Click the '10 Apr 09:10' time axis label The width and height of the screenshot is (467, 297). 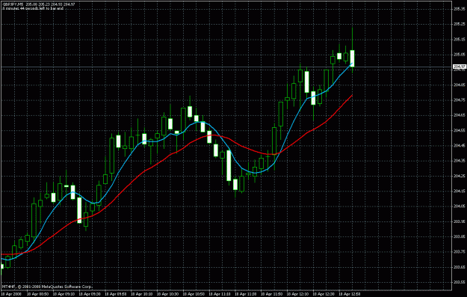tap(64, 294)
